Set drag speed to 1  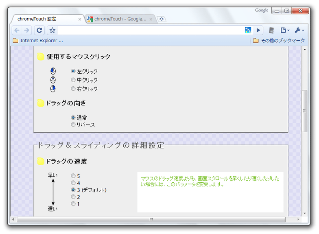[73, 203]
